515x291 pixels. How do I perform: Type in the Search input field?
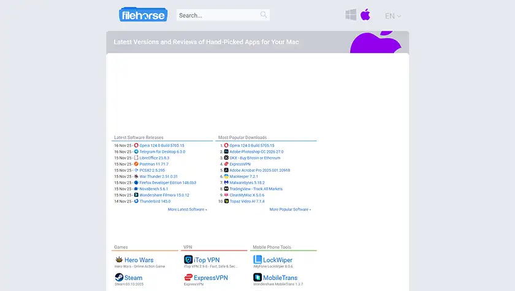[x=217, y=15]
